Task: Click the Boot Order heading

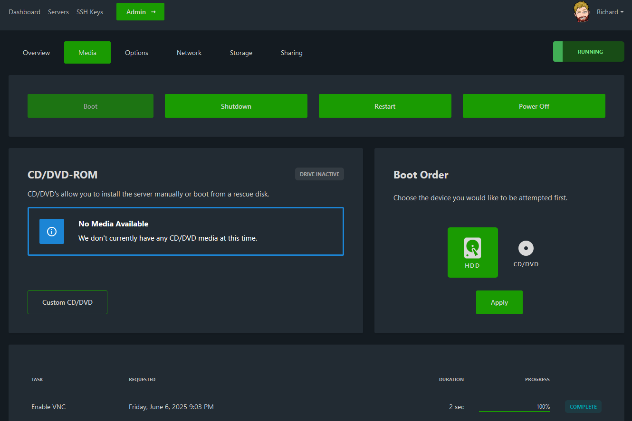Action: [421, 175]
